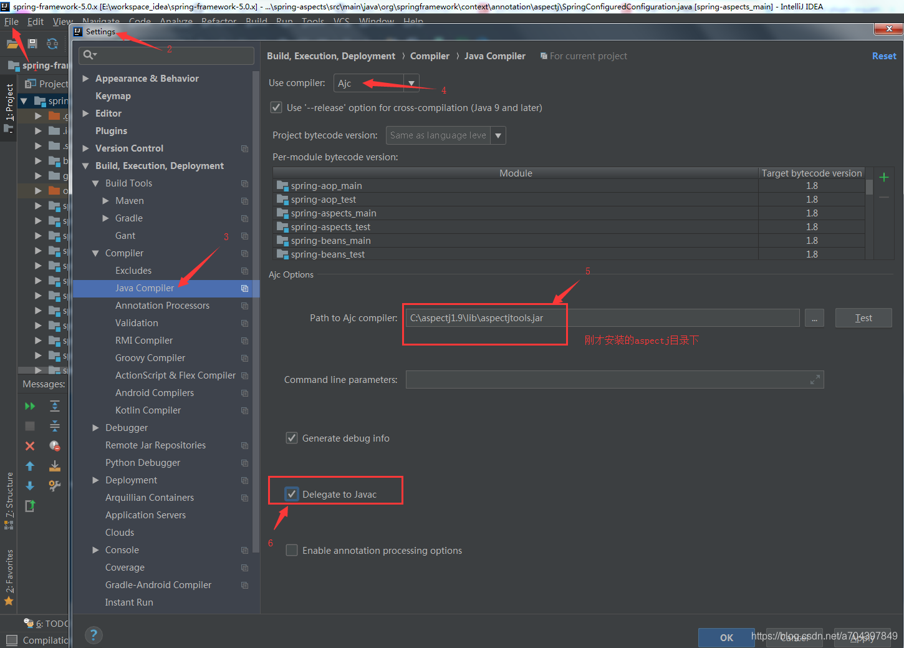Open the File menu
The height and width of the screenshot is (648, 904).
pos(11,21)
